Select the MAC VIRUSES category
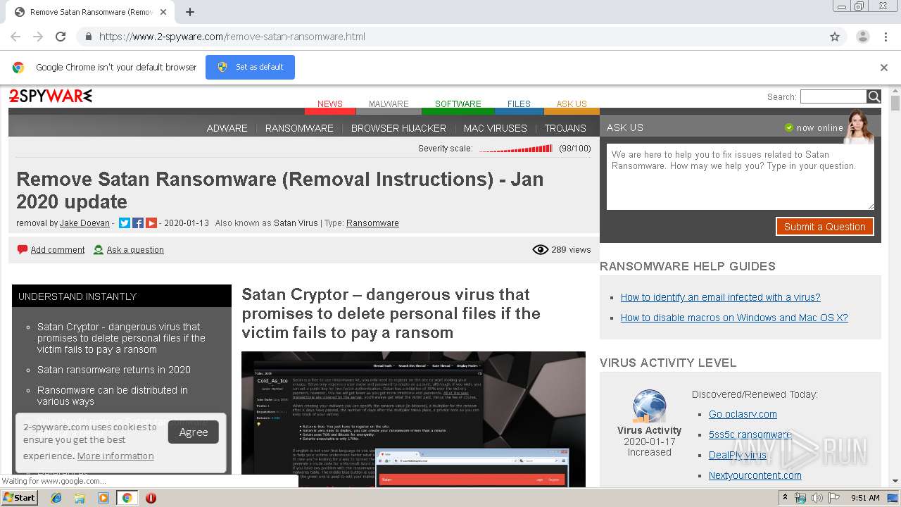 coord(495,128)
